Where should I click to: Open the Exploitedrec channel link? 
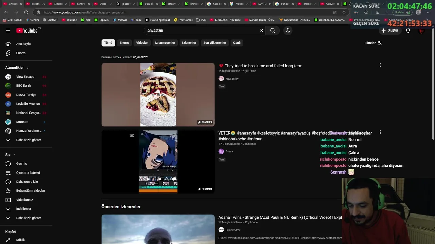coord(233,230)
